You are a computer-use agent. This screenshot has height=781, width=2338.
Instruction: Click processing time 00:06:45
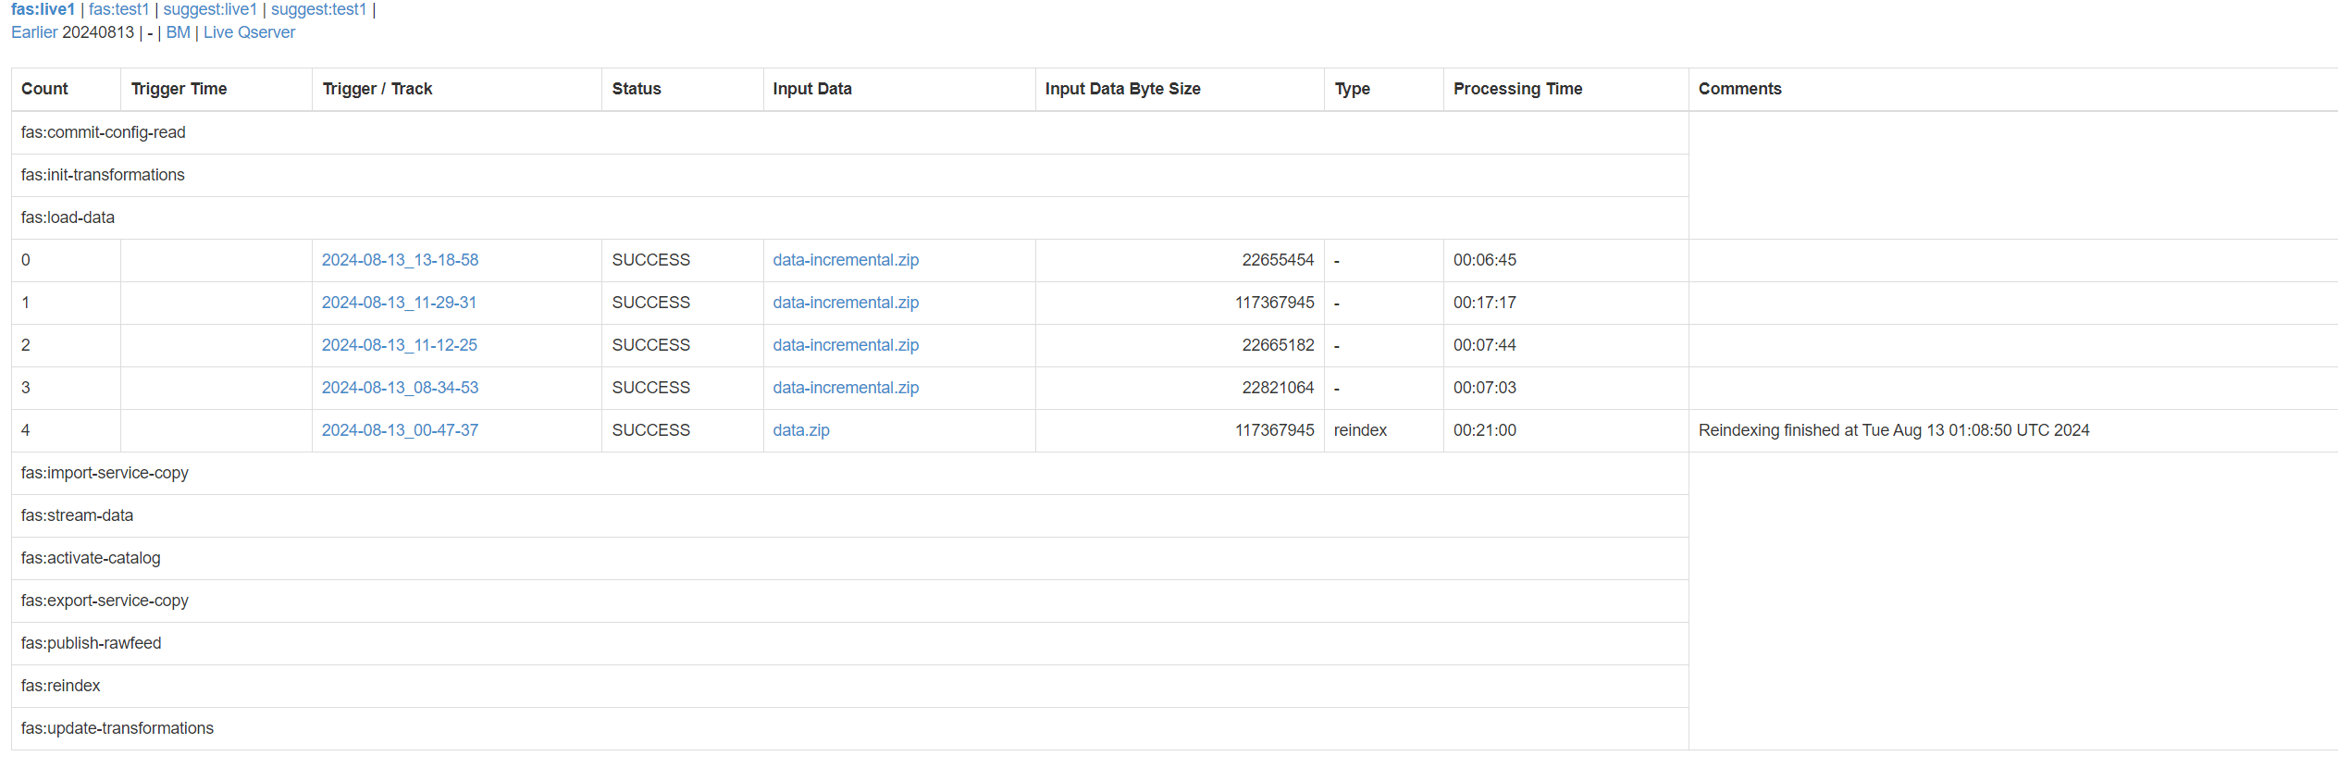point(1484,260)
